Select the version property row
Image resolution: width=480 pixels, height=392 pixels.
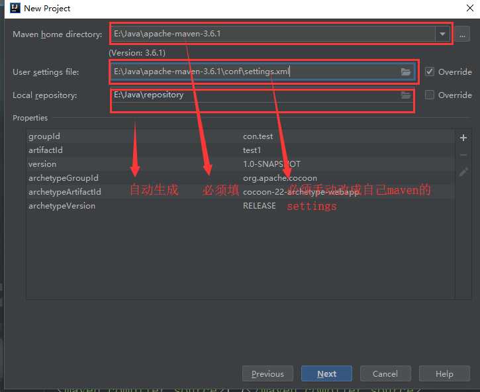click(x=240, y=164)
